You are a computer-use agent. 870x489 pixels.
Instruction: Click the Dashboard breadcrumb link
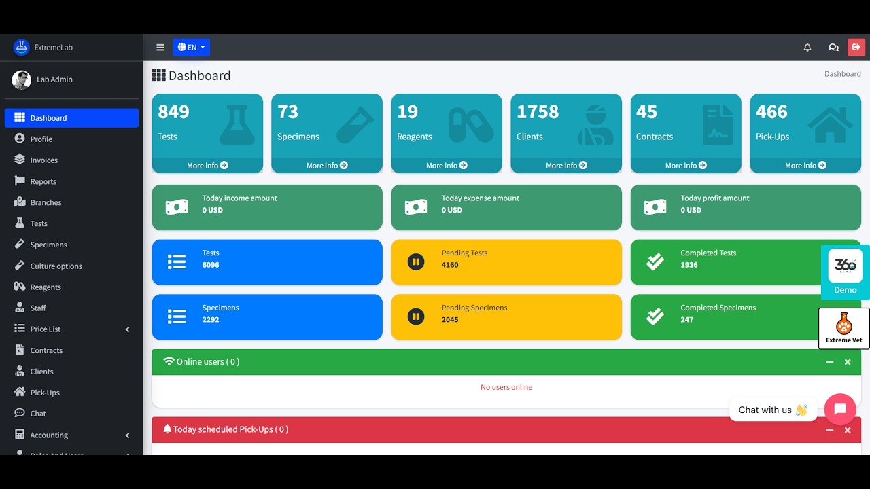[843, 74]
